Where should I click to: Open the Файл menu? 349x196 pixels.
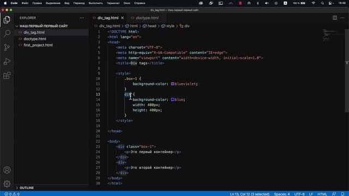pyautogui.click(x=25, y=3)
